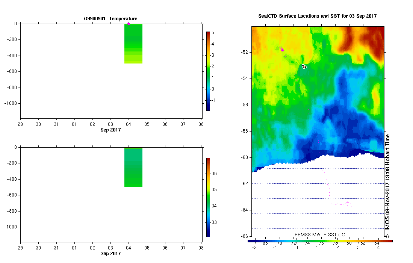This screenshot has width=413, height=263.
Task: Click latitude label '-56' on the map
Action: (244, 105)
